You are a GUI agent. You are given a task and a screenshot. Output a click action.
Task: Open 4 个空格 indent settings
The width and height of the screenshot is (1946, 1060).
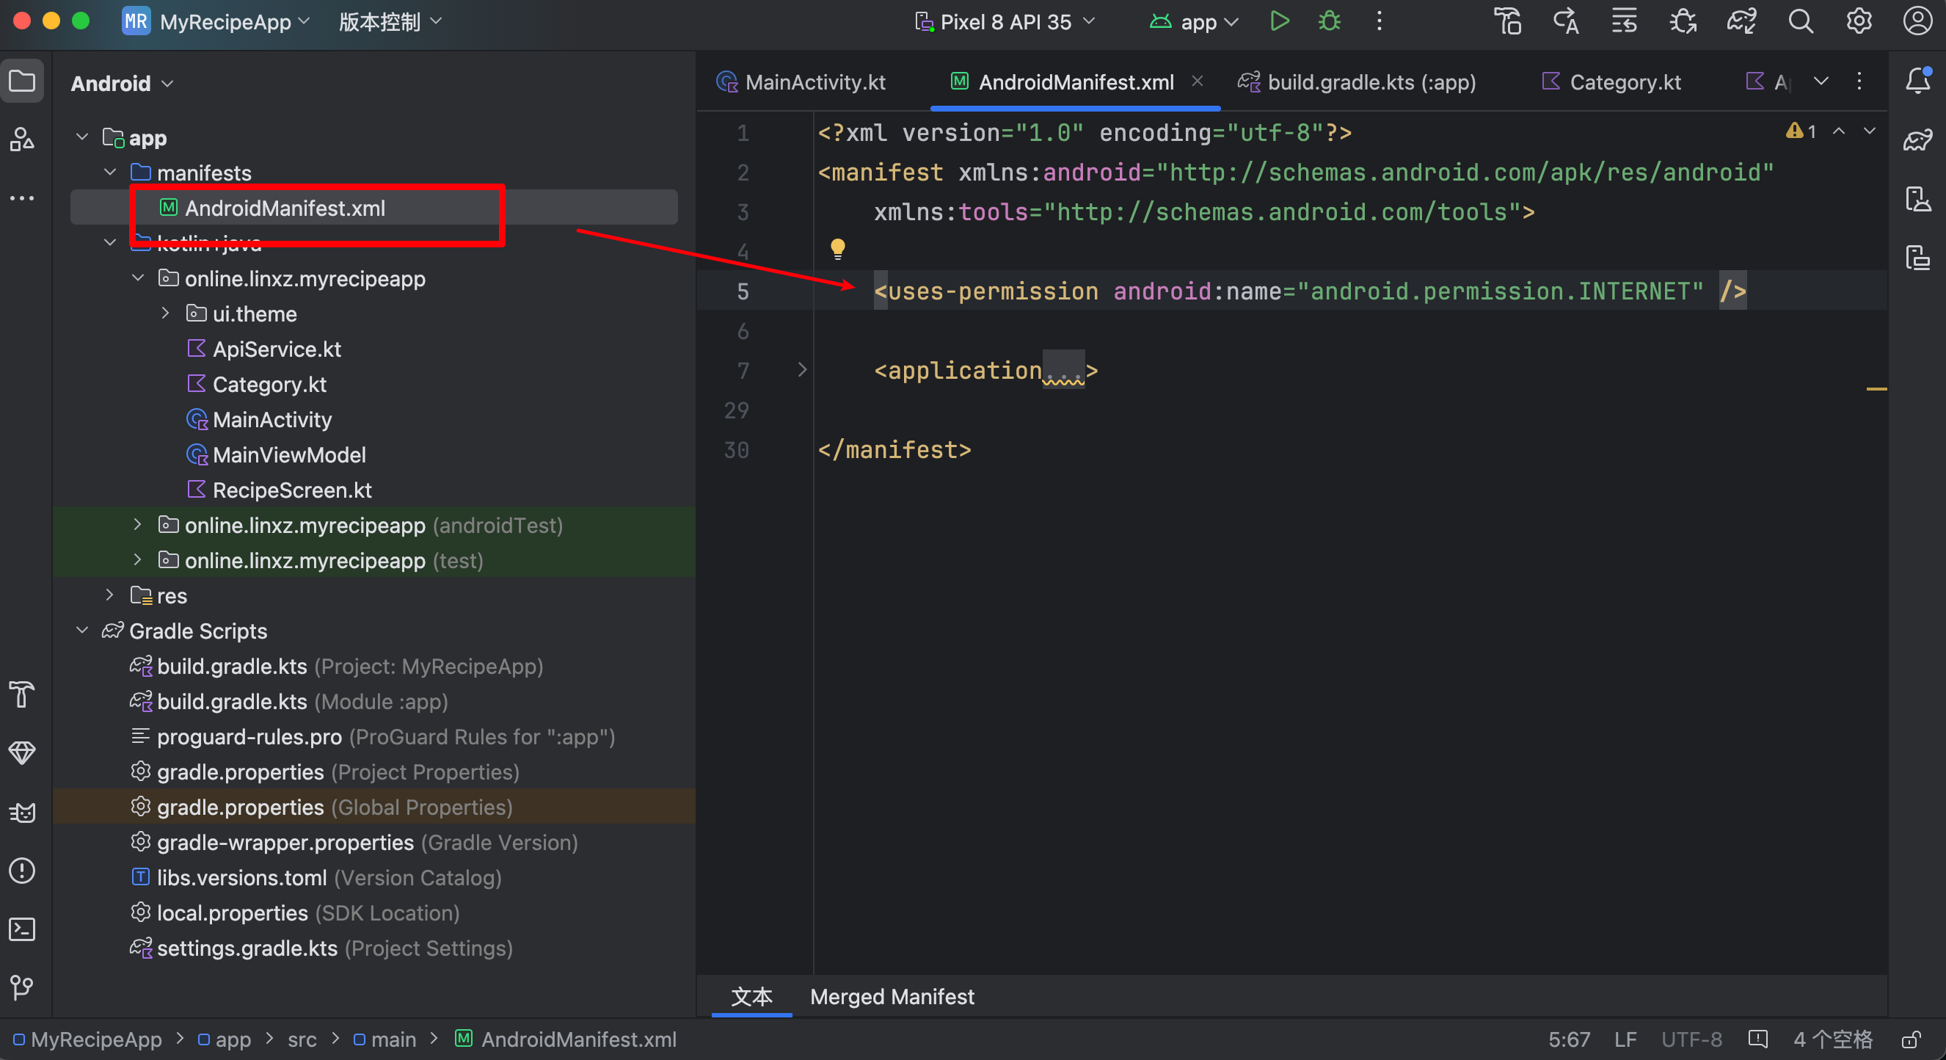(1834, 1039)
